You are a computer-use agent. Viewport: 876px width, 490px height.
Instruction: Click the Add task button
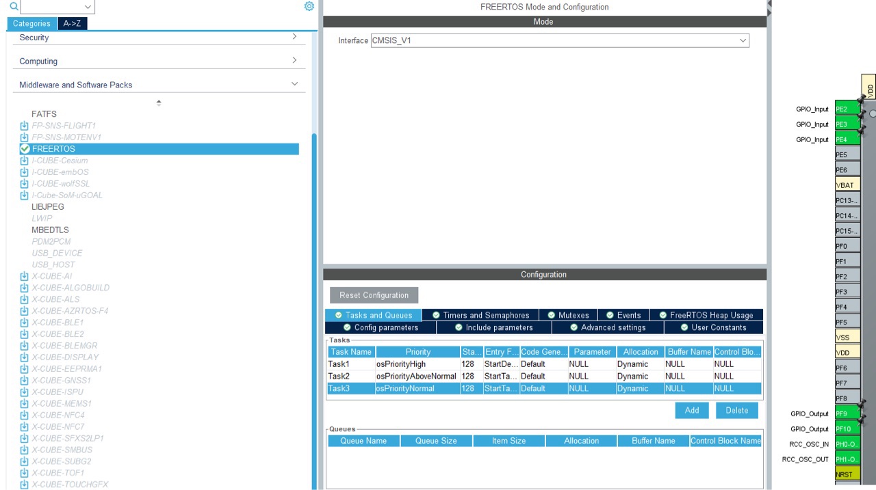click(x=692, y=410)
